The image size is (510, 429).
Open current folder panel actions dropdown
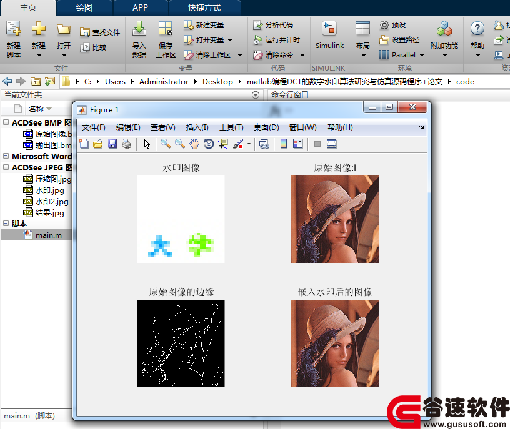point(256,95)
